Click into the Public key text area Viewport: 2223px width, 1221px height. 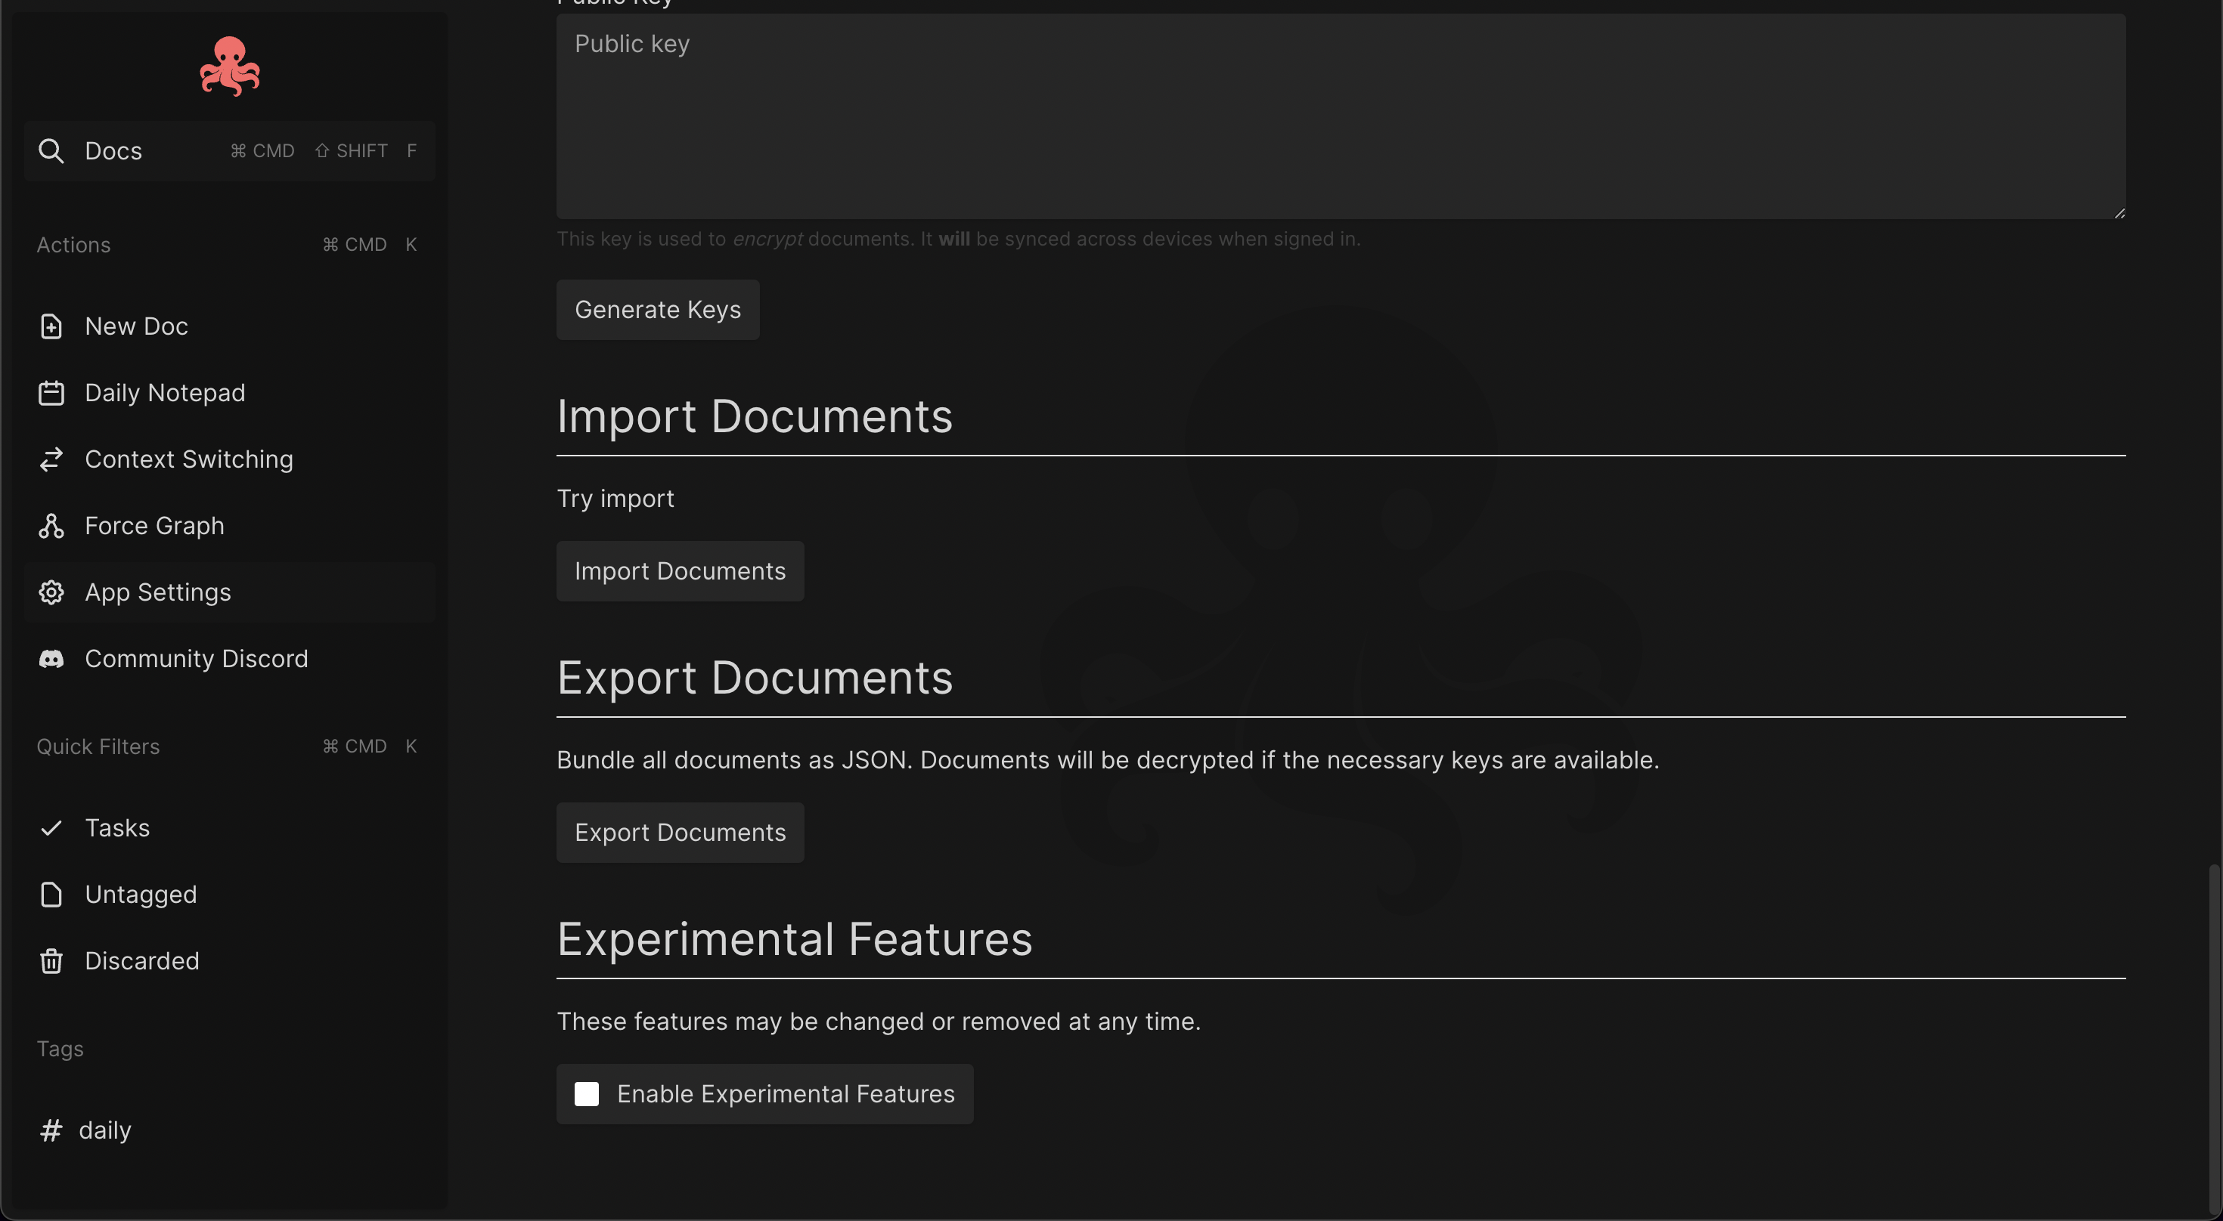point(1340,116)
